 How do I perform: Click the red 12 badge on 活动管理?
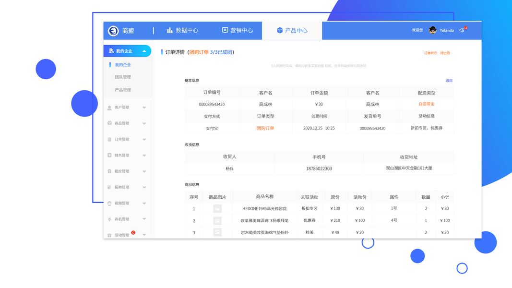click(x=133, y=232)
